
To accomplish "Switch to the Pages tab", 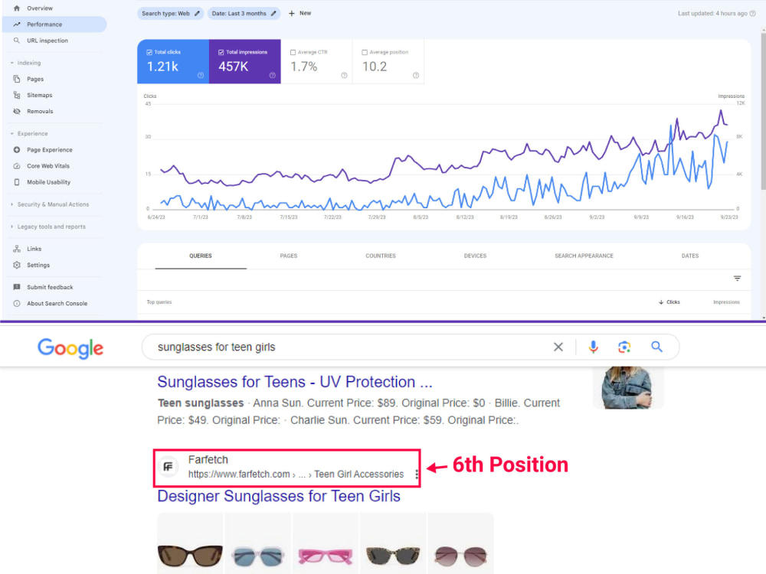I will [x=289, y=256].
